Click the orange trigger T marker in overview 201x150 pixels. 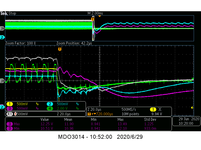pyautogui.click(x=93, y=19)
